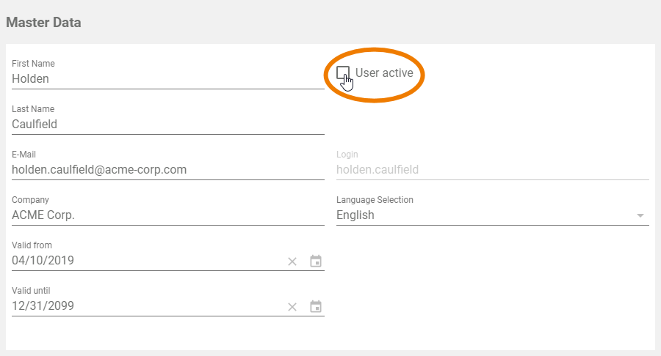Click the Language Selection dropdown arrow
The image size is (661, 356).
click(640, 216)
